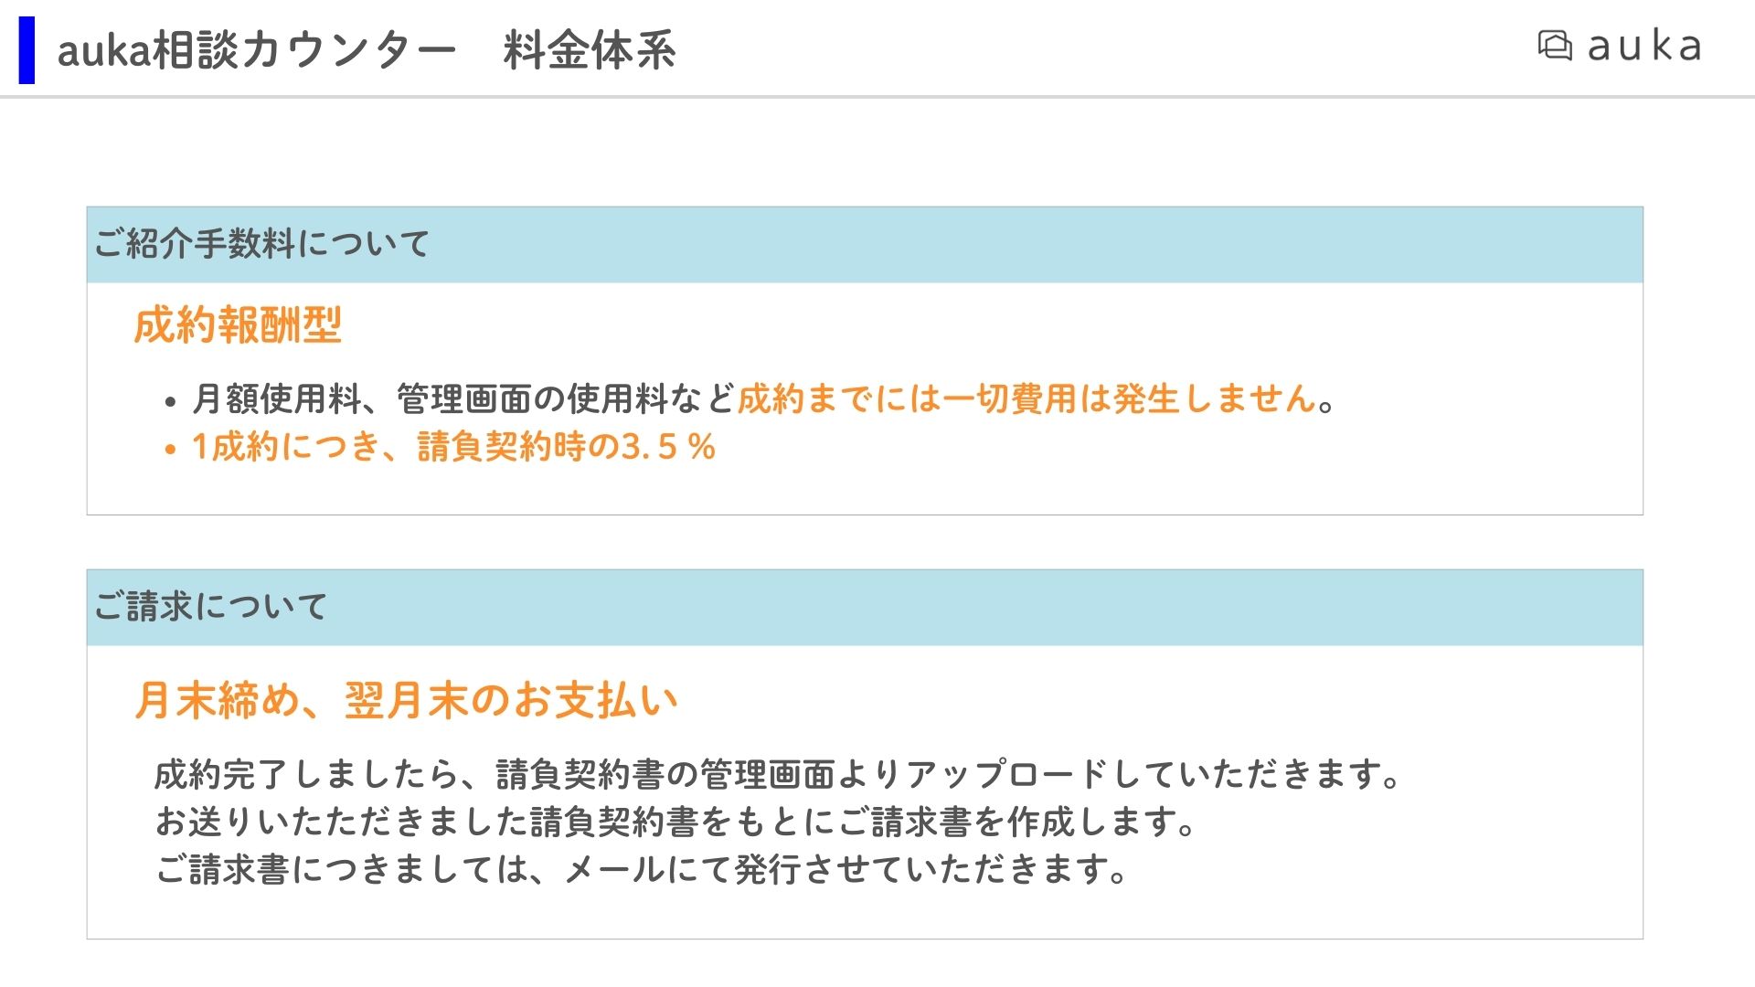This screenshot has height=987, width=1755.
Task: Click the line ご請求書につきましては、メールにて発行
Action: tap(642, 869)
